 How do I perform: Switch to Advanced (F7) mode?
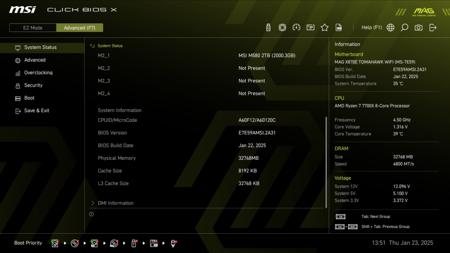(x=80, y=28)
